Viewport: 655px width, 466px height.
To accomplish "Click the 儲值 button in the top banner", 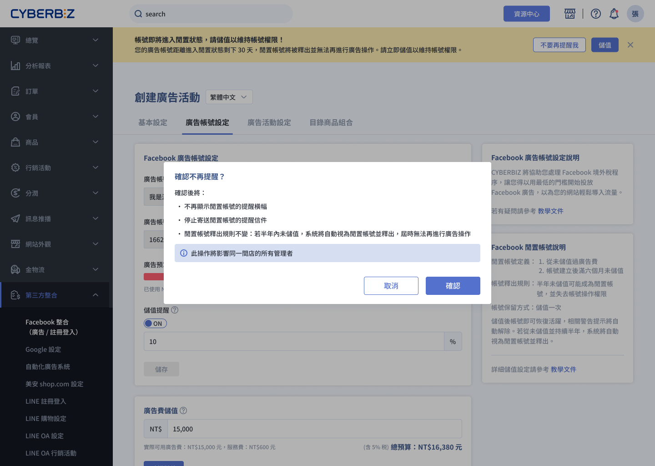I will tap(605, 45).
